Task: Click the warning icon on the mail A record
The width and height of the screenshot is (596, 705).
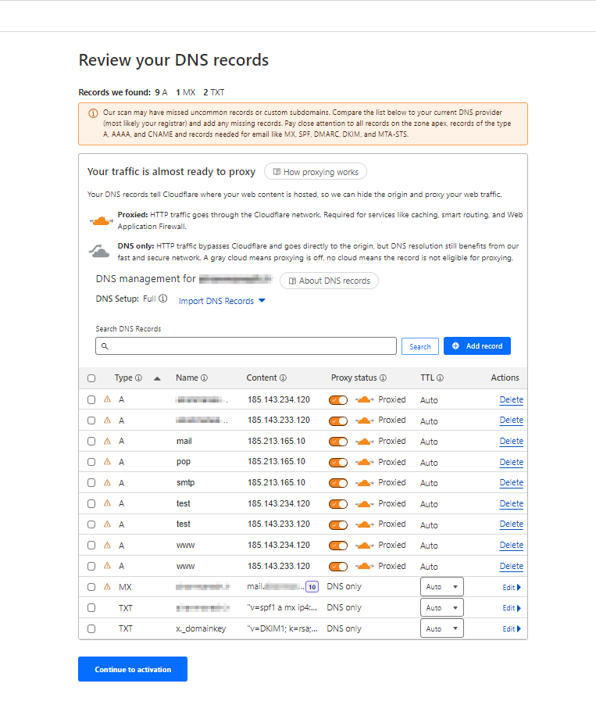Action: 107,441
